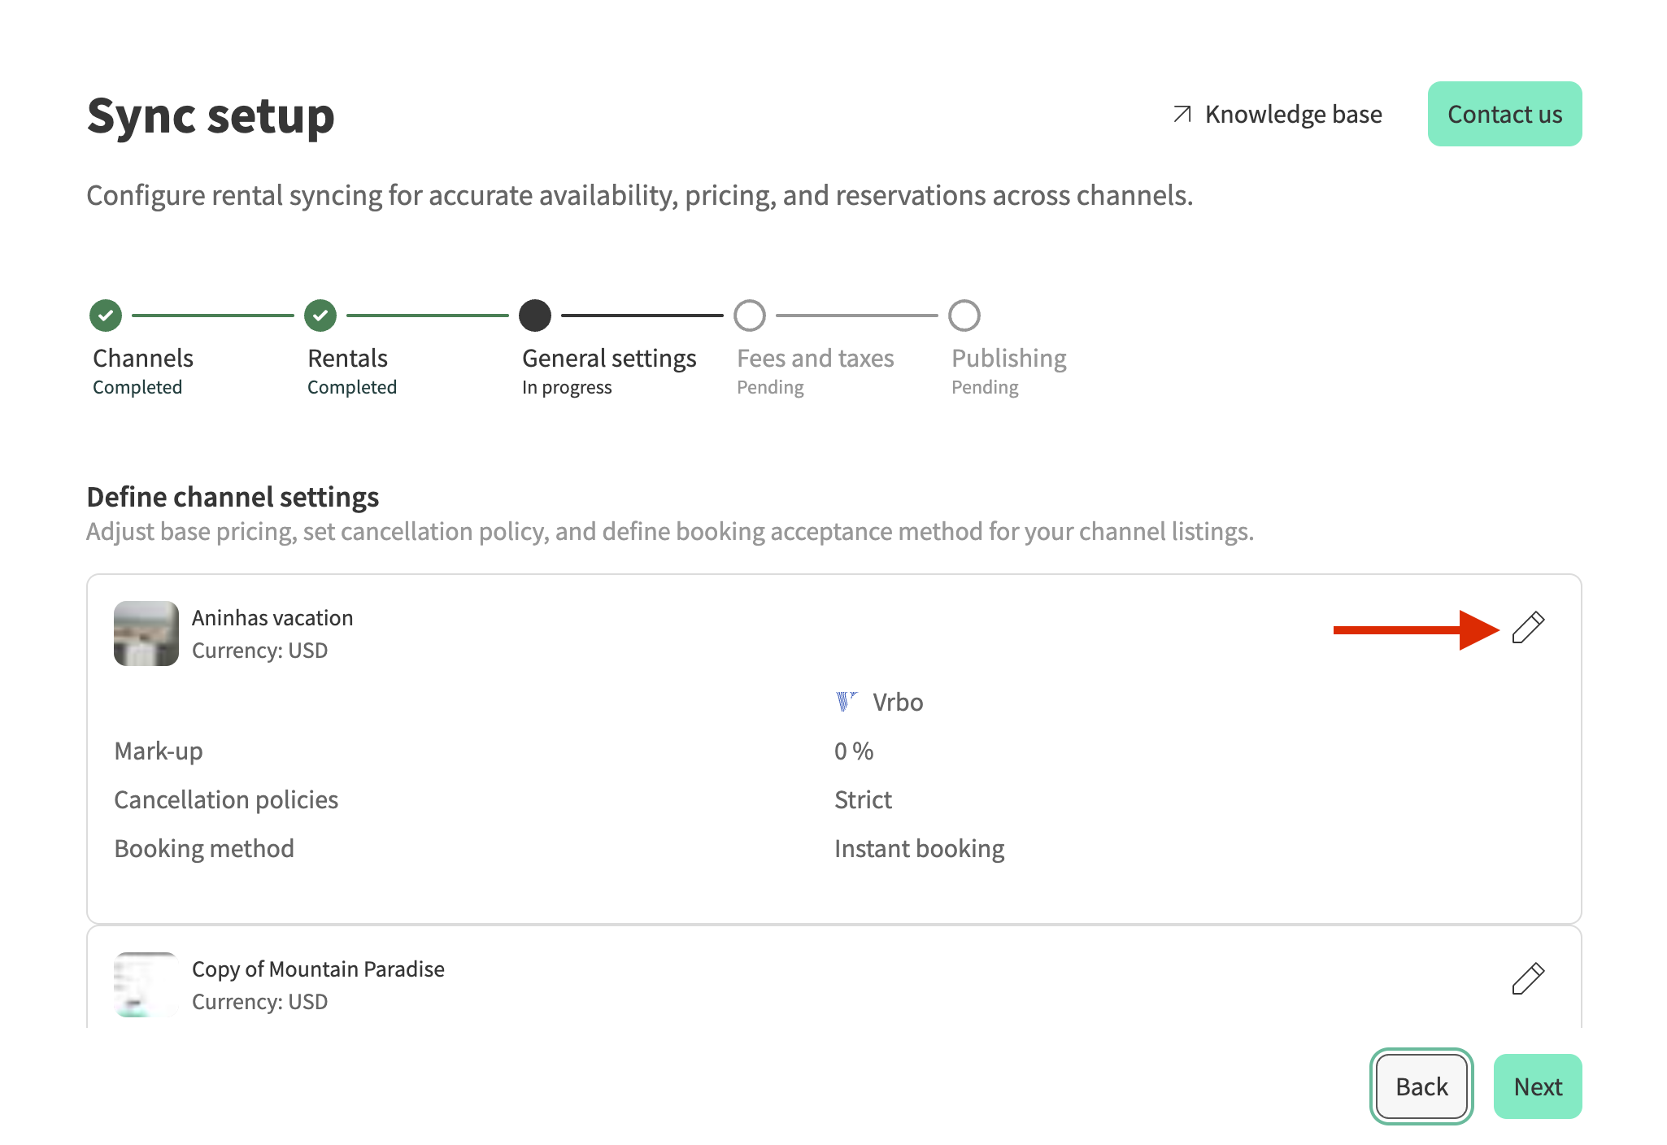
Task: Proceed with the Next button
Action: click(1537, 1086)
